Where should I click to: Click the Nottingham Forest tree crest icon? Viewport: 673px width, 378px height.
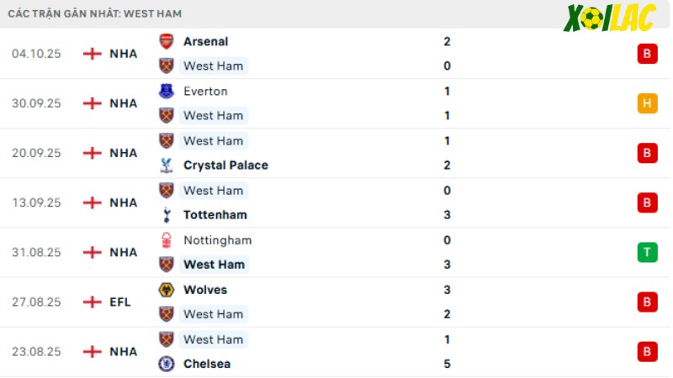pos(167,240)
